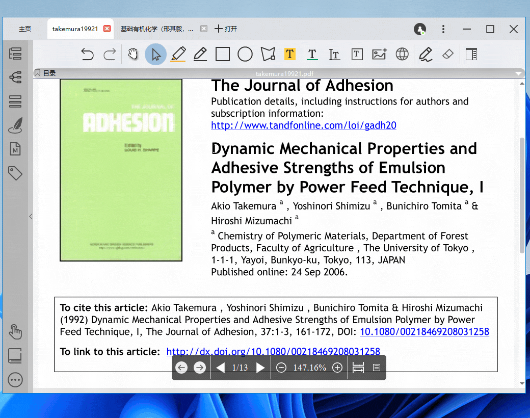
Task: Select the yellow text highlight tool
Action: (x=289, y=54)
